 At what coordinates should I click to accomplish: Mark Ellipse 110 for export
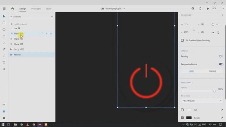(x=42, y=34)
